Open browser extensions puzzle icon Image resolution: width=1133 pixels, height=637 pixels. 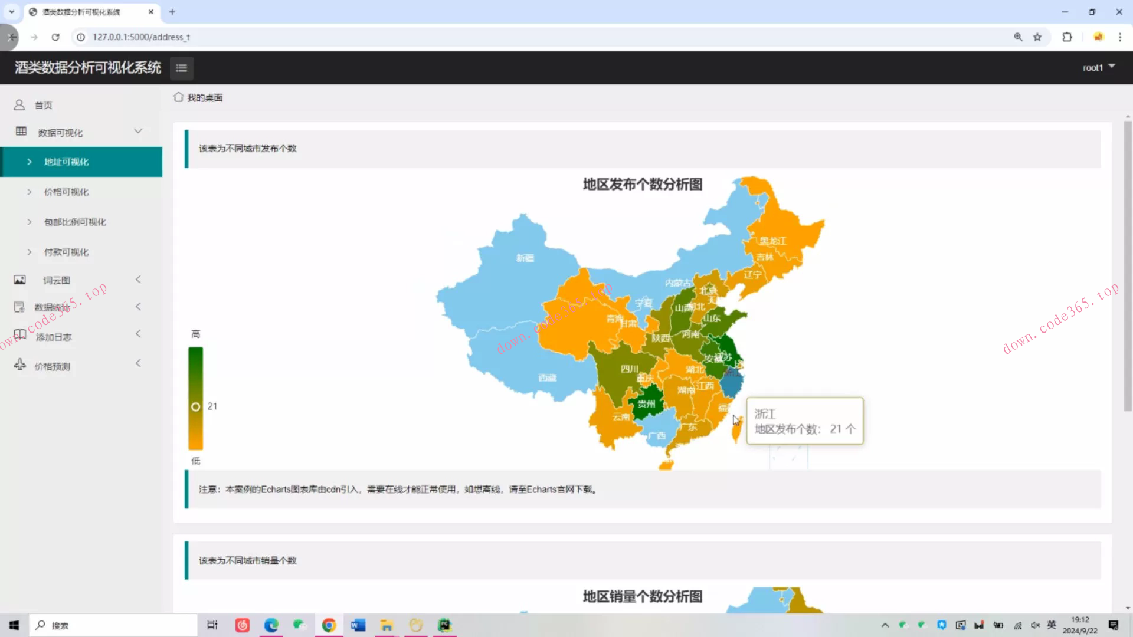tap(1067, 37)
